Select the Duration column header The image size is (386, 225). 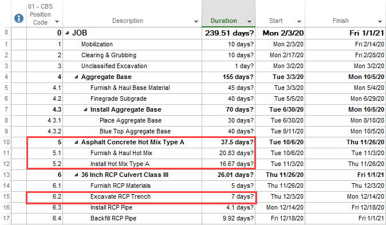pyautogui.click(x=229, y=14)
